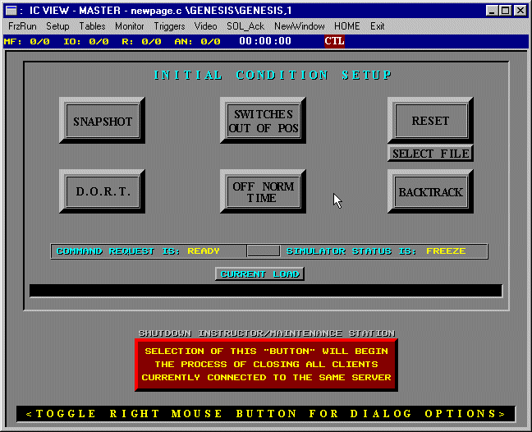Click the RESET button

430,120
